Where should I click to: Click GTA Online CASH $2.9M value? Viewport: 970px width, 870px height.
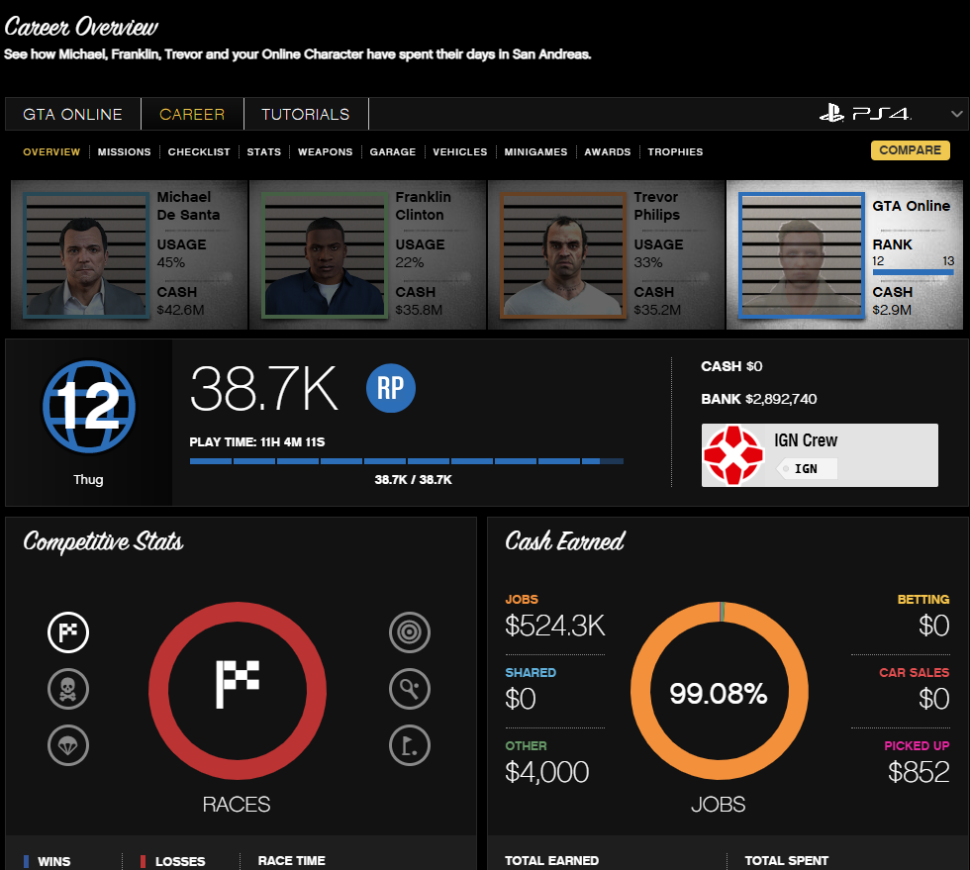coord(892,310)
